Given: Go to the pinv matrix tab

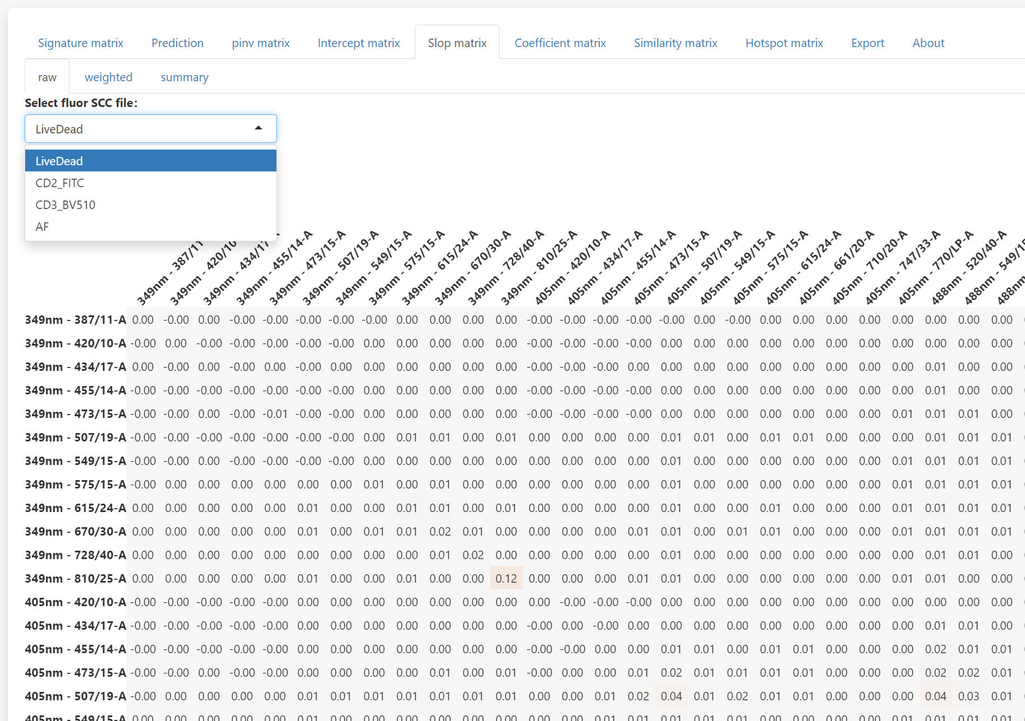Looking at the screenshot, I should click(x=261, y=43).
